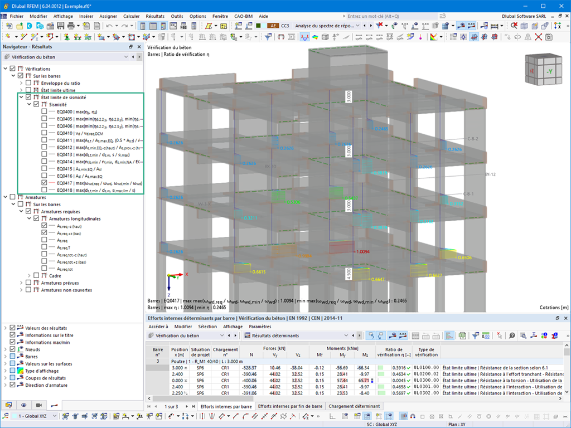The height and width of the screenshot is (428, 571).
Task: Click the eye display tab icon in navigator
Action: tap(23, 405)
